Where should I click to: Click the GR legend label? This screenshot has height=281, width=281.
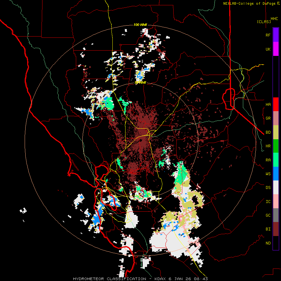click(x=268, y=118)
